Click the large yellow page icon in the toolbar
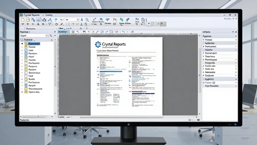The height and width of the screenshot is (145, 257). click(115, 21)
